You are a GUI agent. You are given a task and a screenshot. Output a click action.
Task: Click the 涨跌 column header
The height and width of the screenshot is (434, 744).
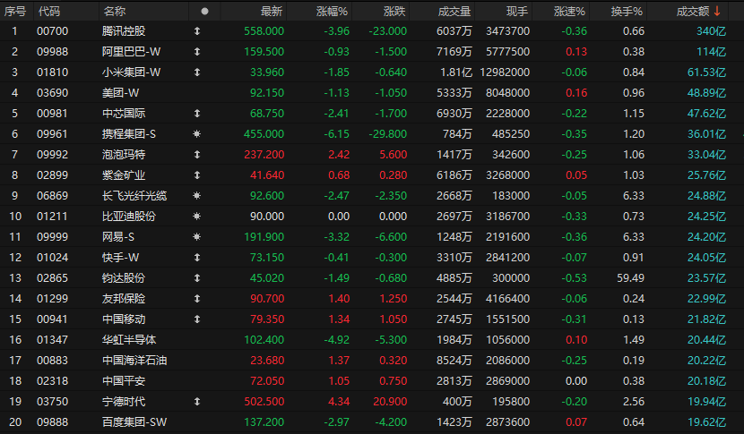[x=394, y=12]
